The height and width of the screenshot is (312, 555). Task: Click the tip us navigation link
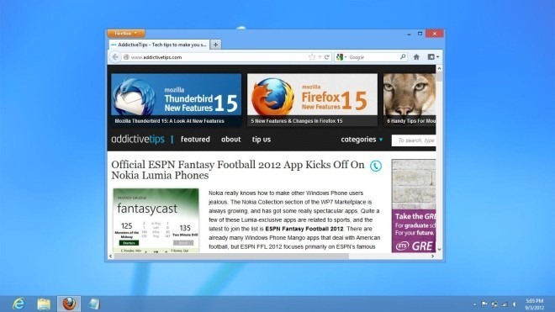(x=262, y=140)
